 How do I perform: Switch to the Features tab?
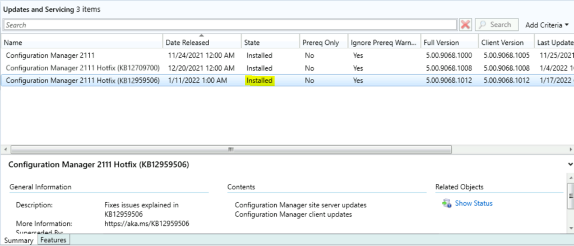(53, 240)
